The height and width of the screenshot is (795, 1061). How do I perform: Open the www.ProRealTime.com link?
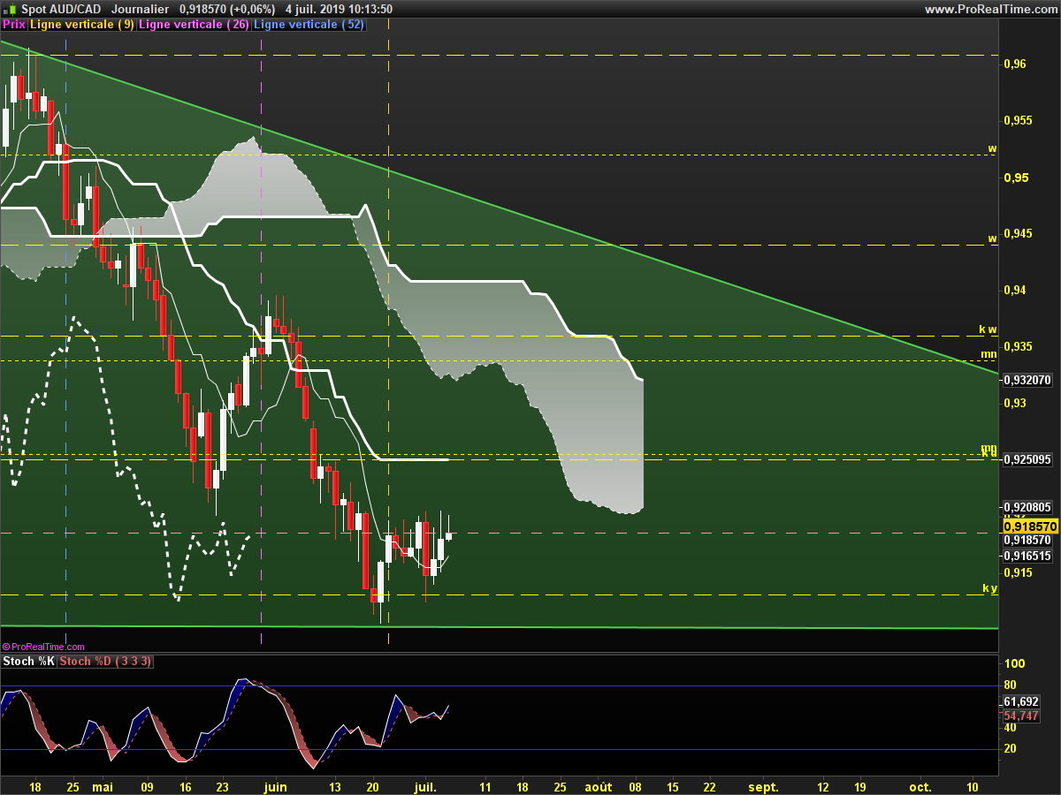click(990, 9)
